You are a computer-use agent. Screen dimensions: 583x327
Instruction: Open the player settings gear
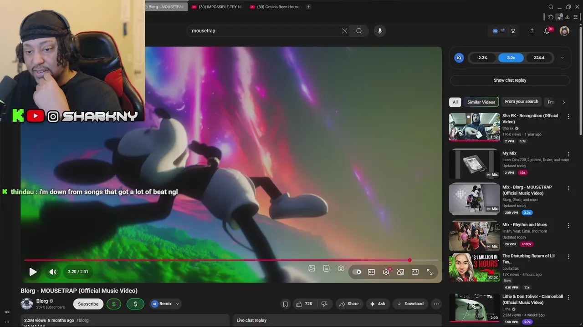[386, 272]
